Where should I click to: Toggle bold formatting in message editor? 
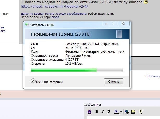click(x=97, y=111)
